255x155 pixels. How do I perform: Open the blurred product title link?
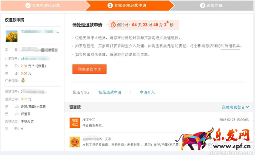(x=40, y=31)
